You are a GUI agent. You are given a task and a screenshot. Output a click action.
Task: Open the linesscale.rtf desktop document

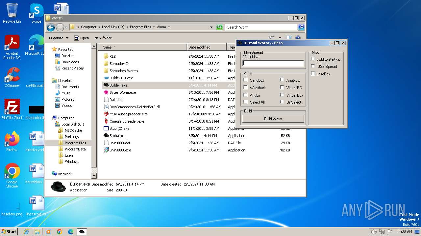coord(36,206)
